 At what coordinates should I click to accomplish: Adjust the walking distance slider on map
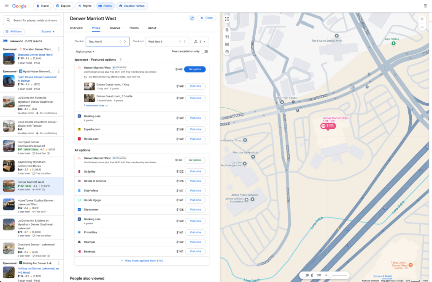point(339,275)
